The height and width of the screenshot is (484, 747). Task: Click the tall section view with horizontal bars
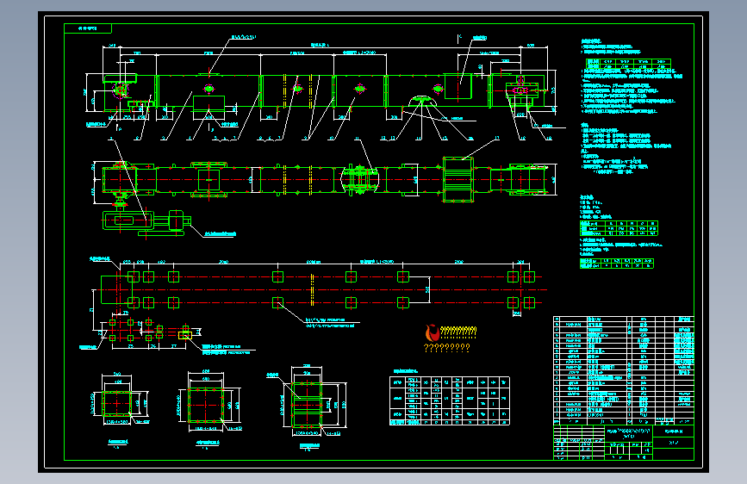coord(308,405)
